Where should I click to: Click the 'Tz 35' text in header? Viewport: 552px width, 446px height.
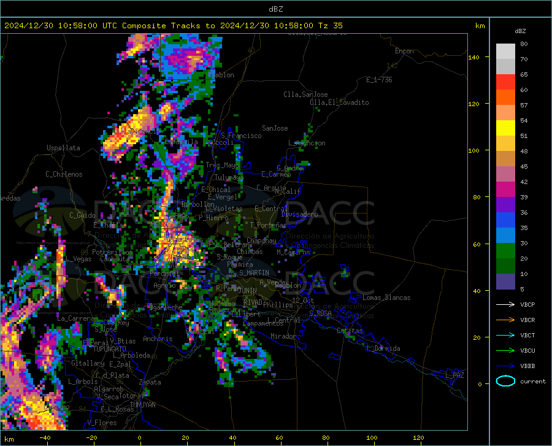tap(330, 26)
